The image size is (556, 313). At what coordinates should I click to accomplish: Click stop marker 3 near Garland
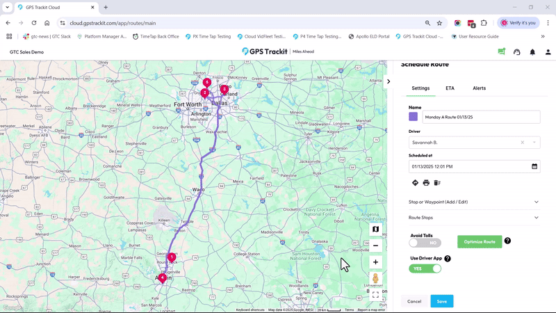(x=224, y=89)
